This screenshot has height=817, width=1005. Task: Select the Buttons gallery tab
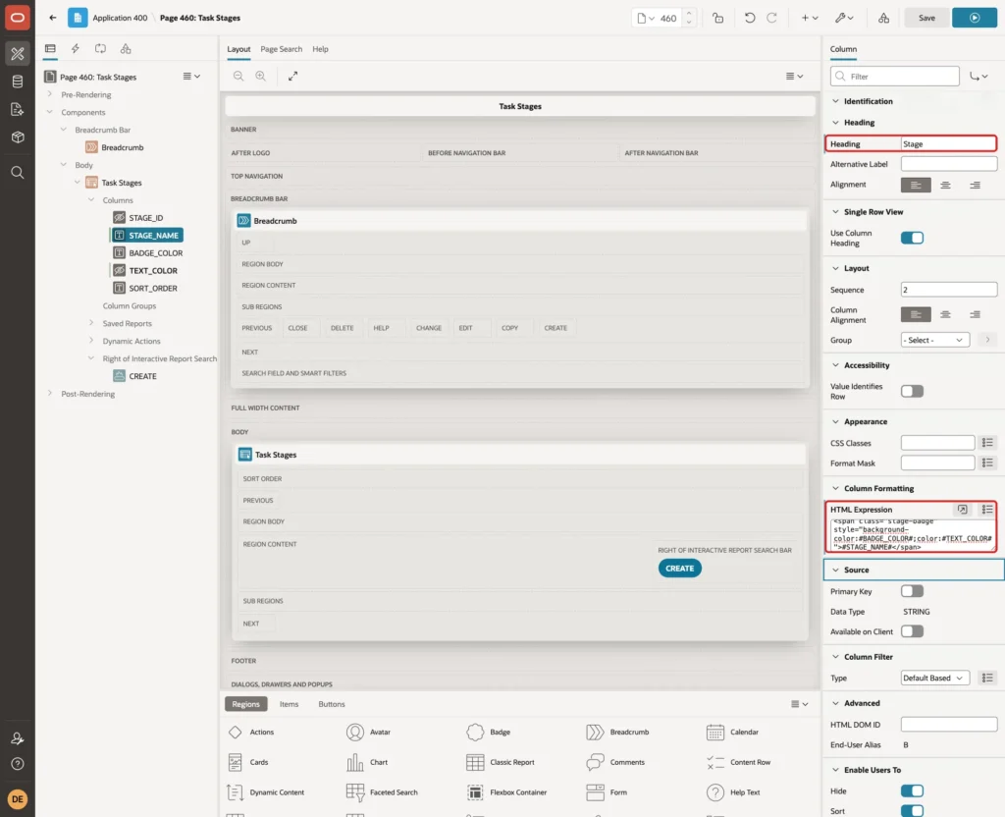point(332,704)
